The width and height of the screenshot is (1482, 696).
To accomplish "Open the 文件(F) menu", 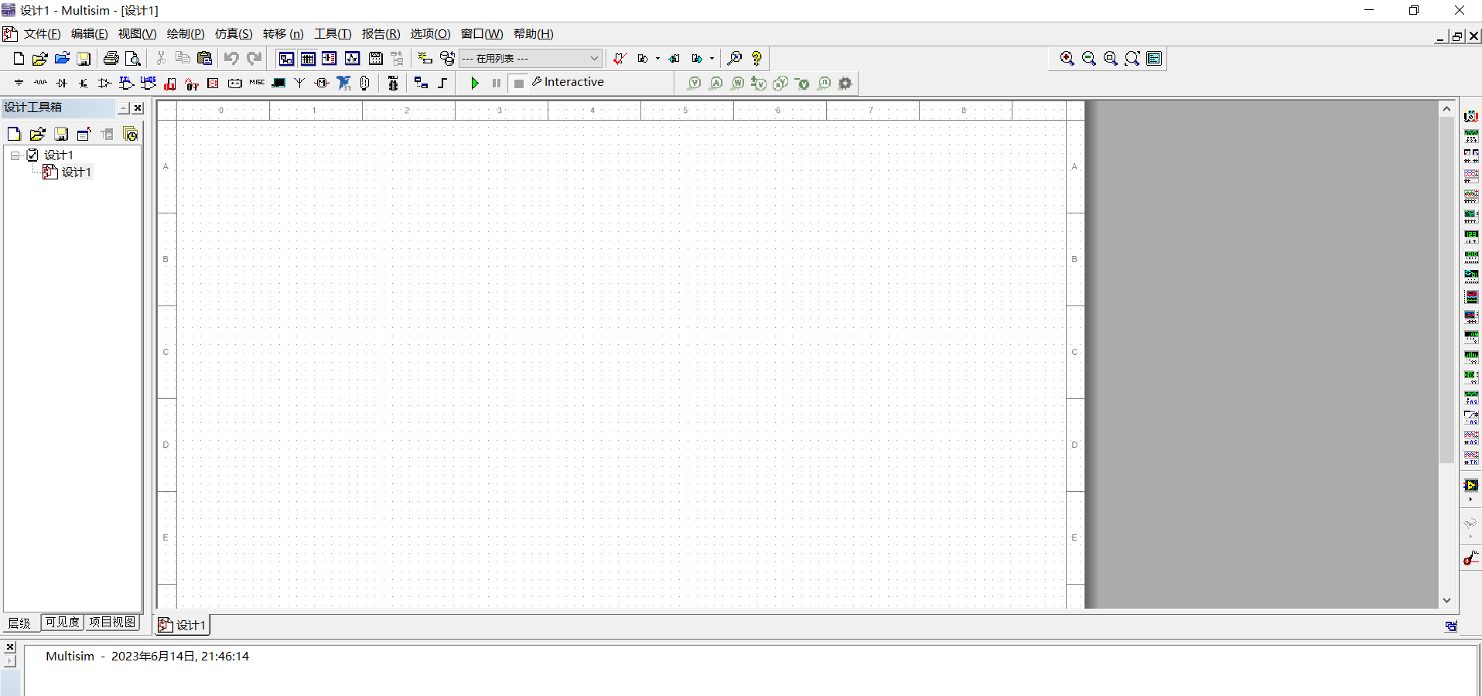I will pos(42,34).
